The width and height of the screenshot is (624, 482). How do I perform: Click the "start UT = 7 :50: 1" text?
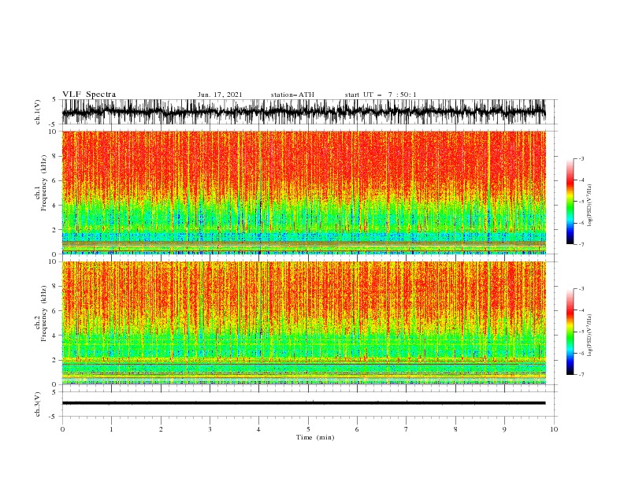pos(381,95)
